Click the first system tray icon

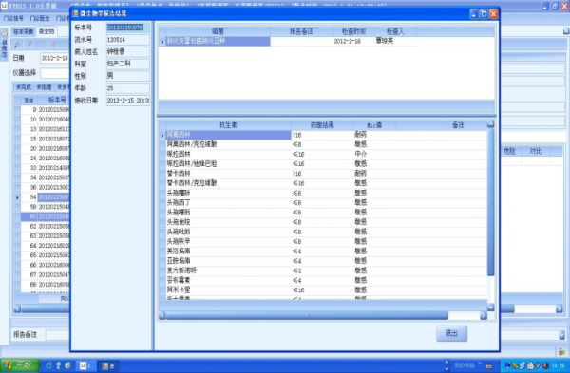click(x=508, y=365)
